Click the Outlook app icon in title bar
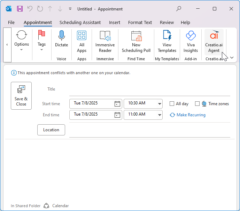The image size is (240, 211). coord(9,9)
